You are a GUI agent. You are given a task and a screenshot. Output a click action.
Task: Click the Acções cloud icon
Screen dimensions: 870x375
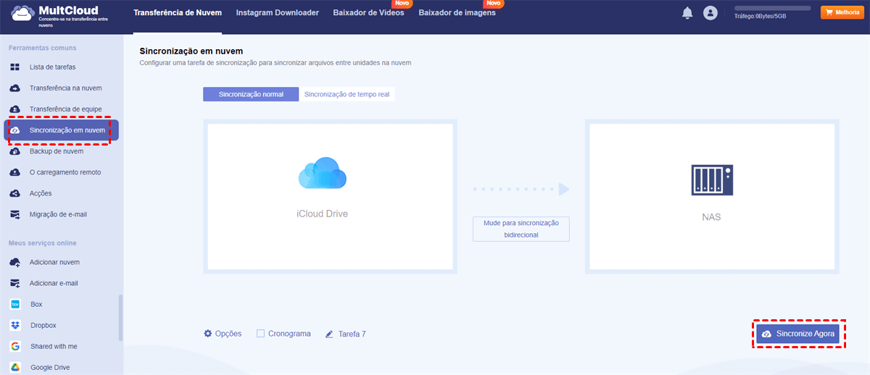(x=15, y=193)
